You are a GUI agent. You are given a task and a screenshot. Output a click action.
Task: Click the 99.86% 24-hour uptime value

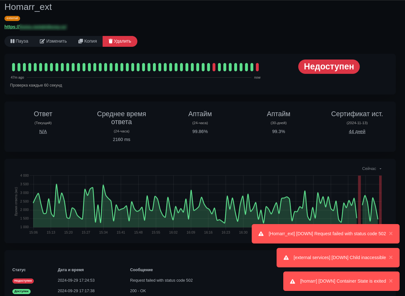[x=200, y=131]
